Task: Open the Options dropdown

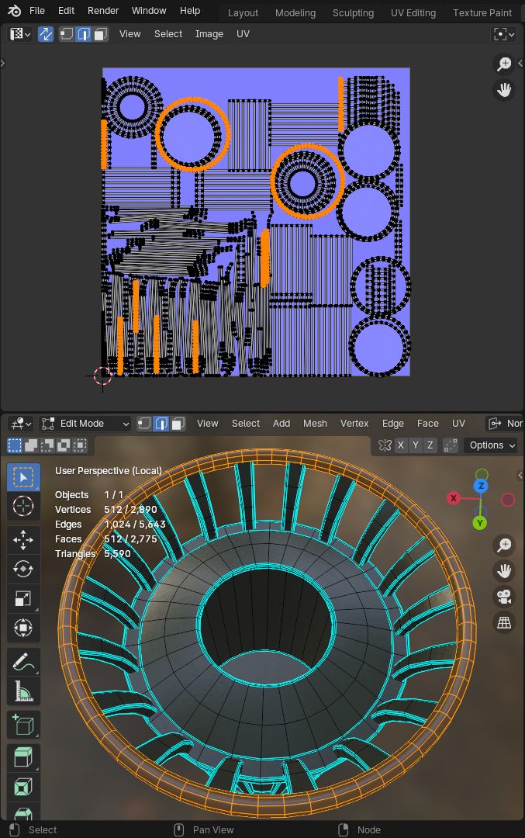Action: click(491, 445)
